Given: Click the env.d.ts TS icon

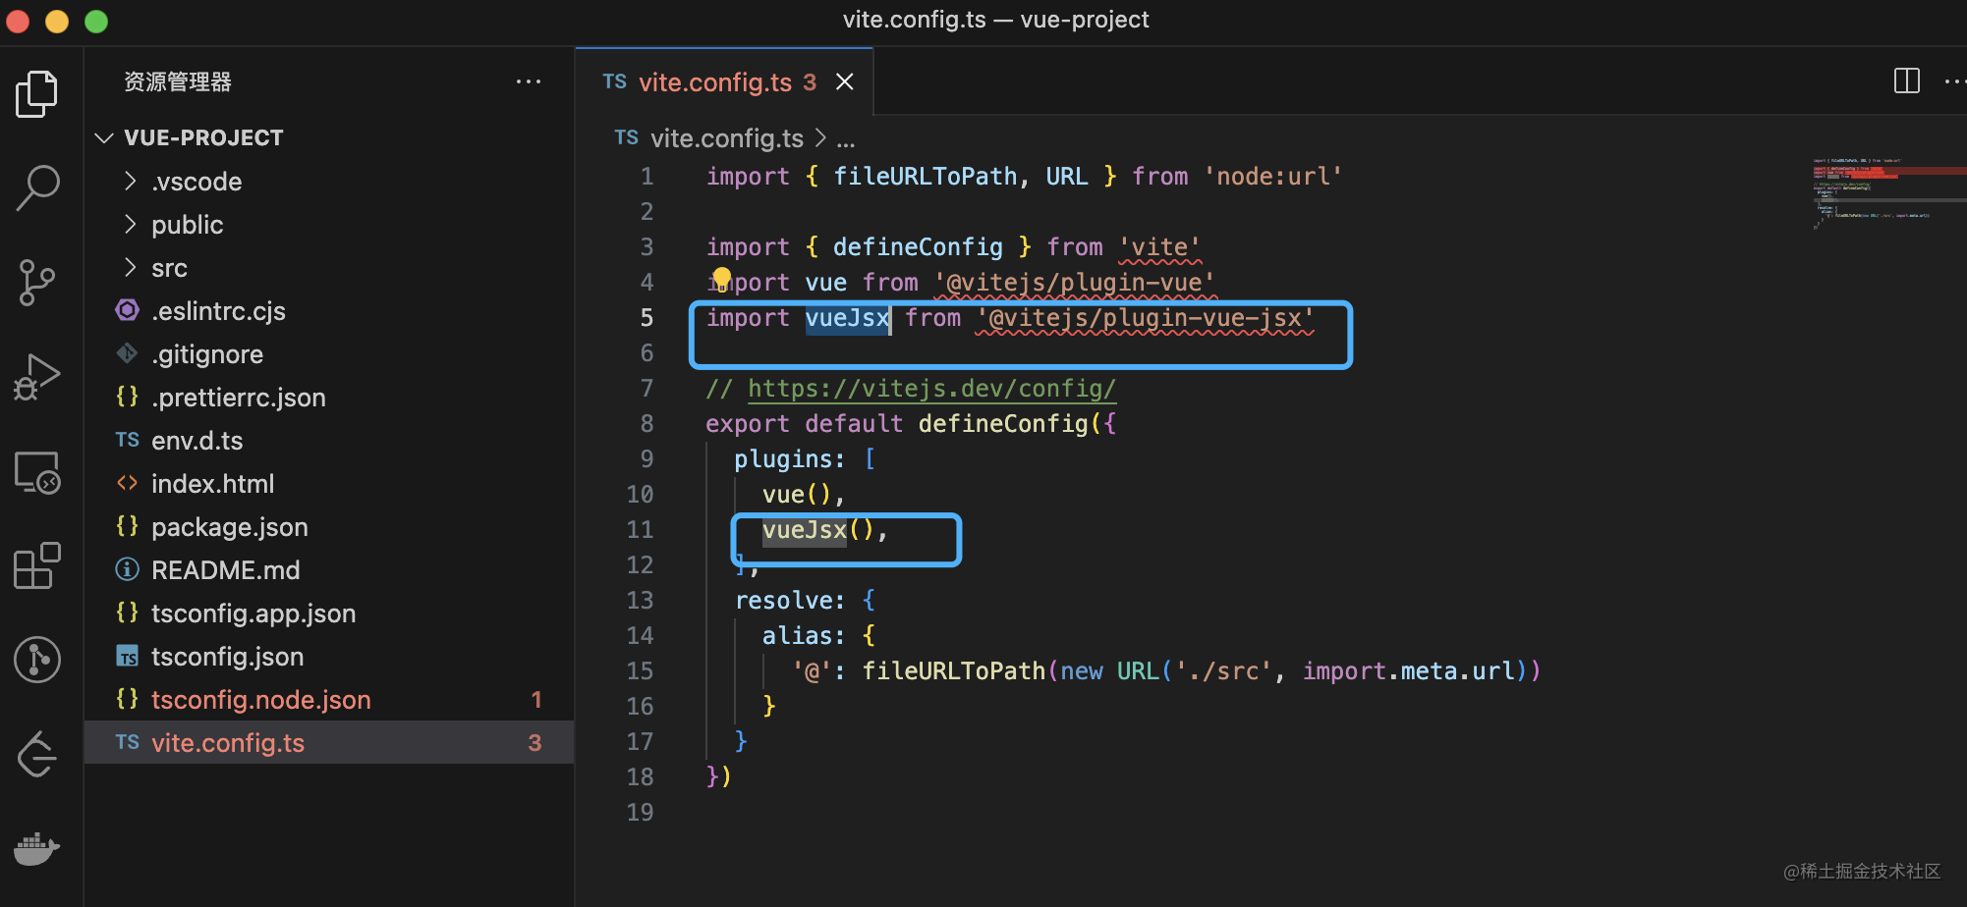Looking at the screenshot, I should [x=128, y=440].
